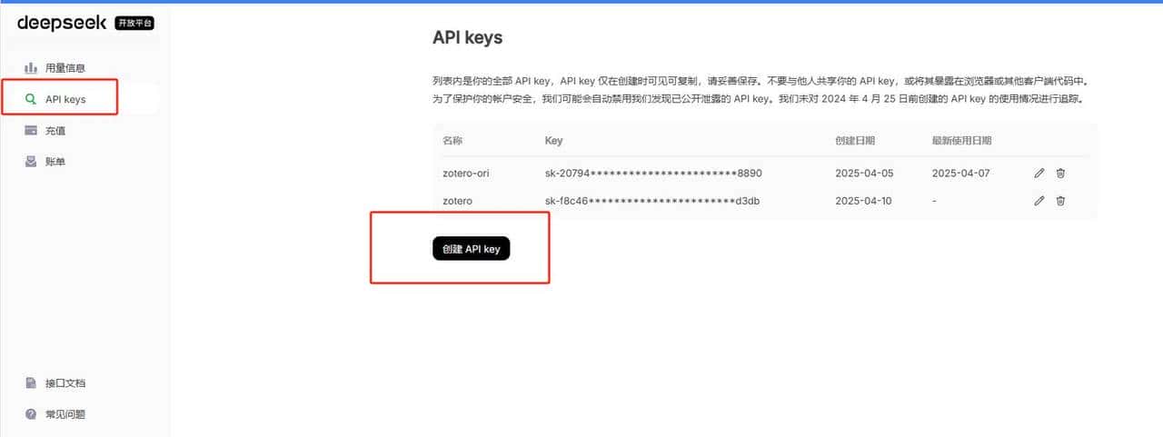
Task: Delete the zotero-ori API key
Action: point(1060,173)
